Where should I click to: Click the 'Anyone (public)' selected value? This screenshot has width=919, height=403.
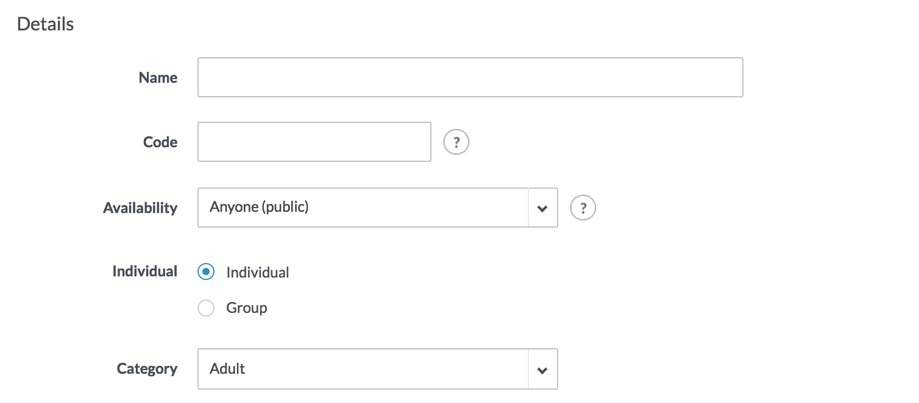click(x=260, y=207)
